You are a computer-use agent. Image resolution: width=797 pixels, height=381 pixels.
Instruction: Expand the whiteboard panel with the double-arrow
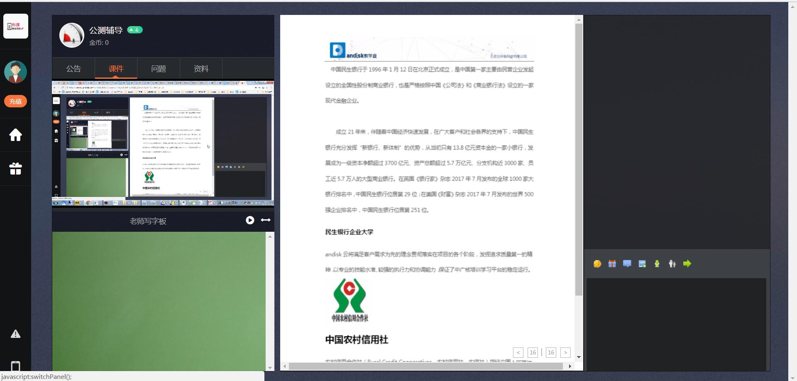pyautogui.click(x=265, y=220)
